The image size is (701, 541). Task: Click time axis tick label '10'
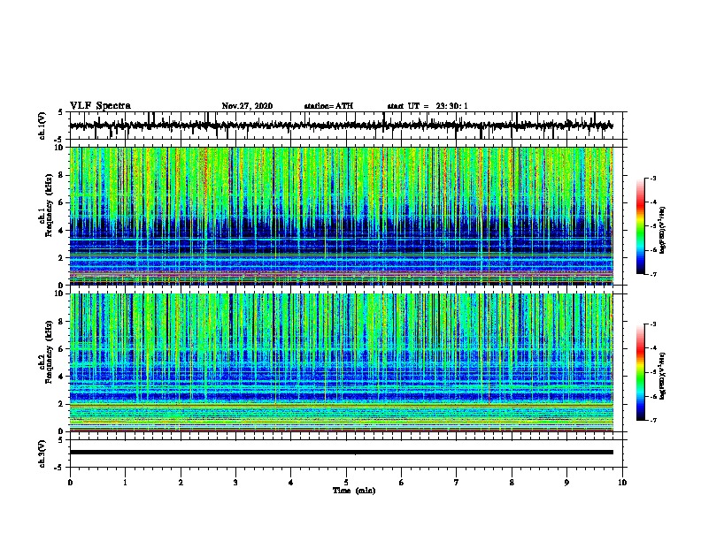tap(622, 483)
